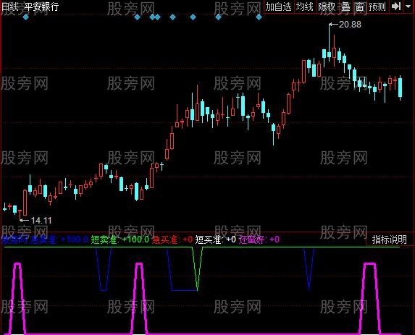The width and height of the screenshot is (415, 335).
Task: Click the 短买准 +0 indicator label
Action: click(x=215, y=239)
